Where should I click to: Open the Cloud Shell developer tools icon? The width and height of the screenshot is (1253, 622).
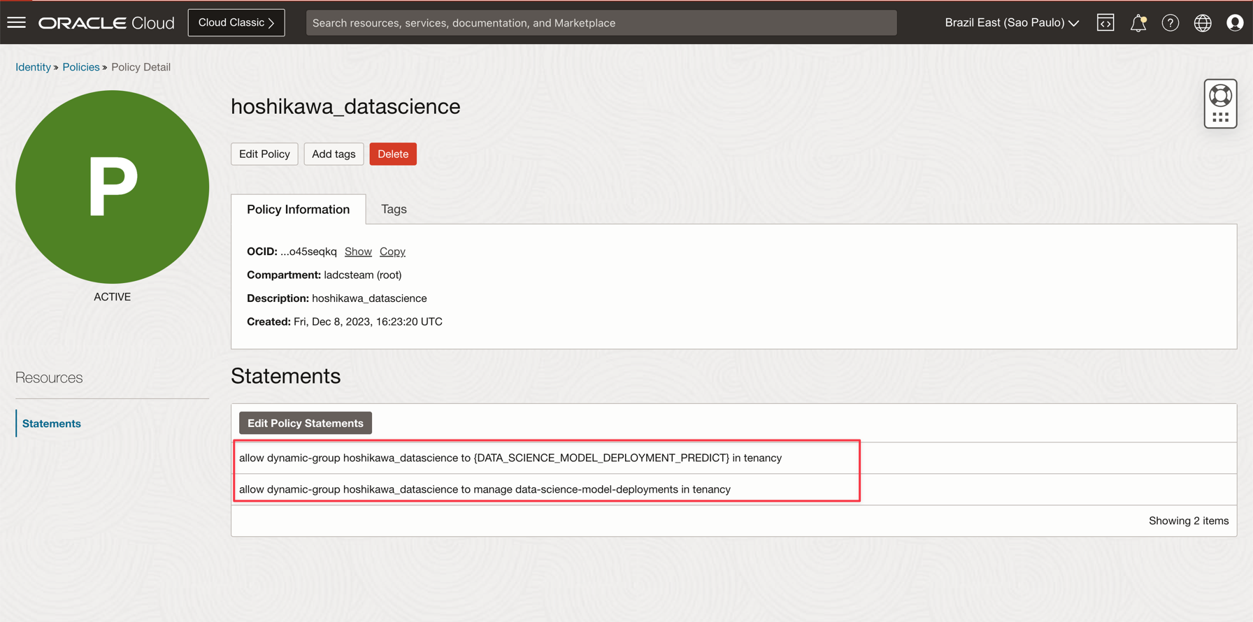(x=1105, y=23)
